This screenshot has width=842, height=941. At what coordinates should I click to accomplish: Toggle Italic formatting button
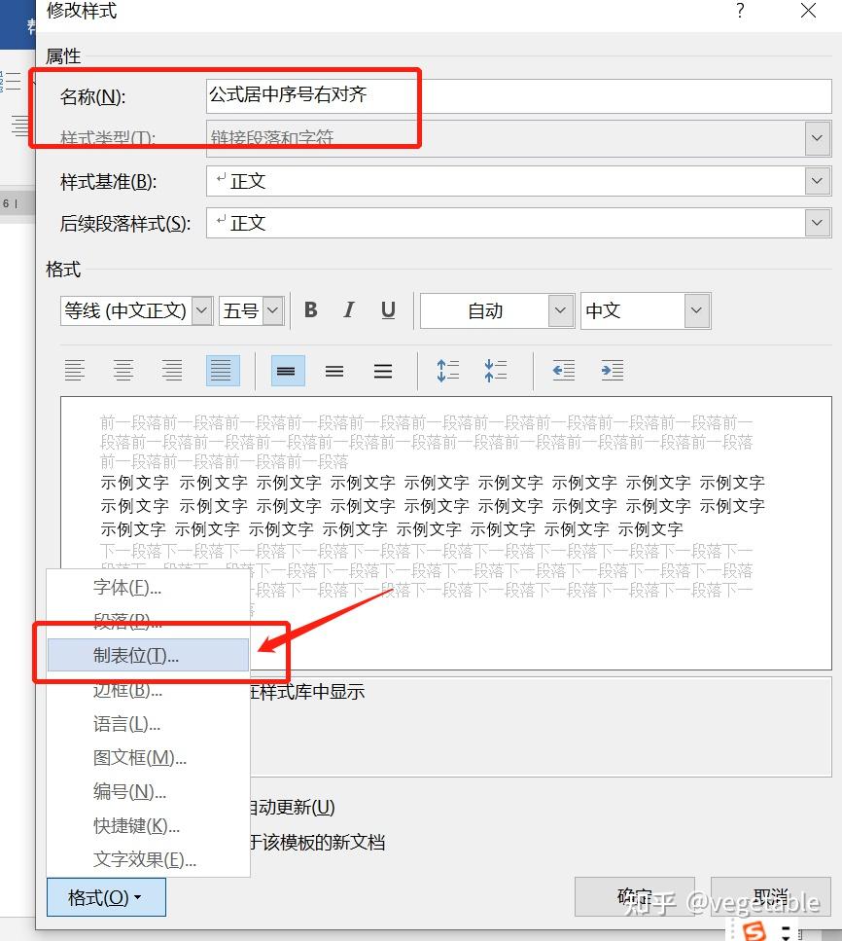coord(349,309)
